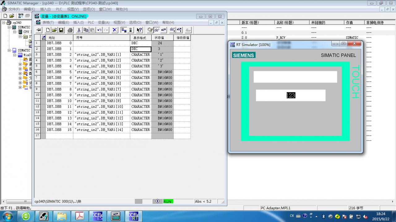Open 视图(V) menu in variable table
The width and height of the screenshot is (396, 222).
point(119,23)
